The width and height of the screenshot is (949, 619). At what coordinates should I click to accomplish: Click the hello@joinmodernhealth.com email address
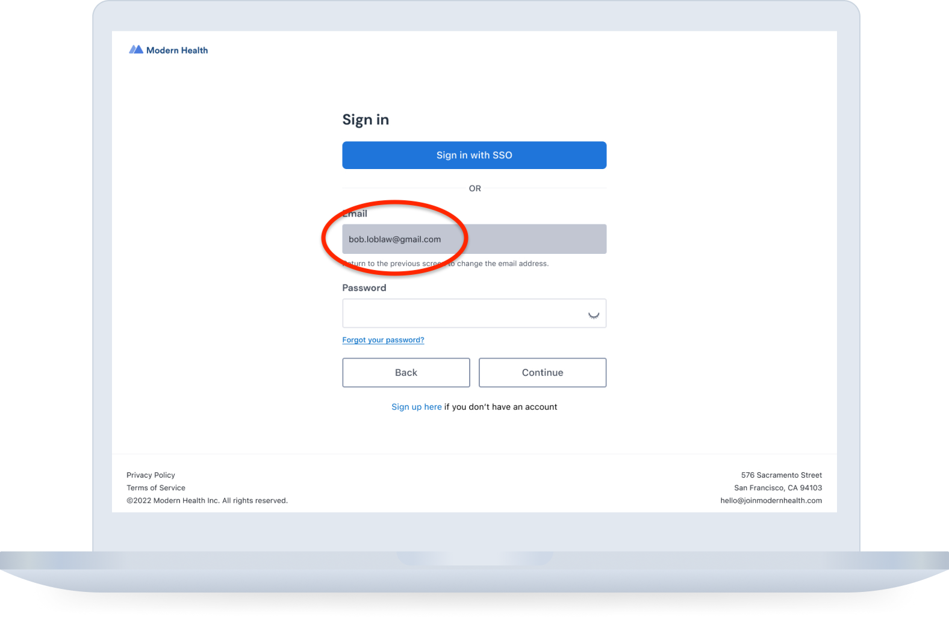tap(771, 500)
